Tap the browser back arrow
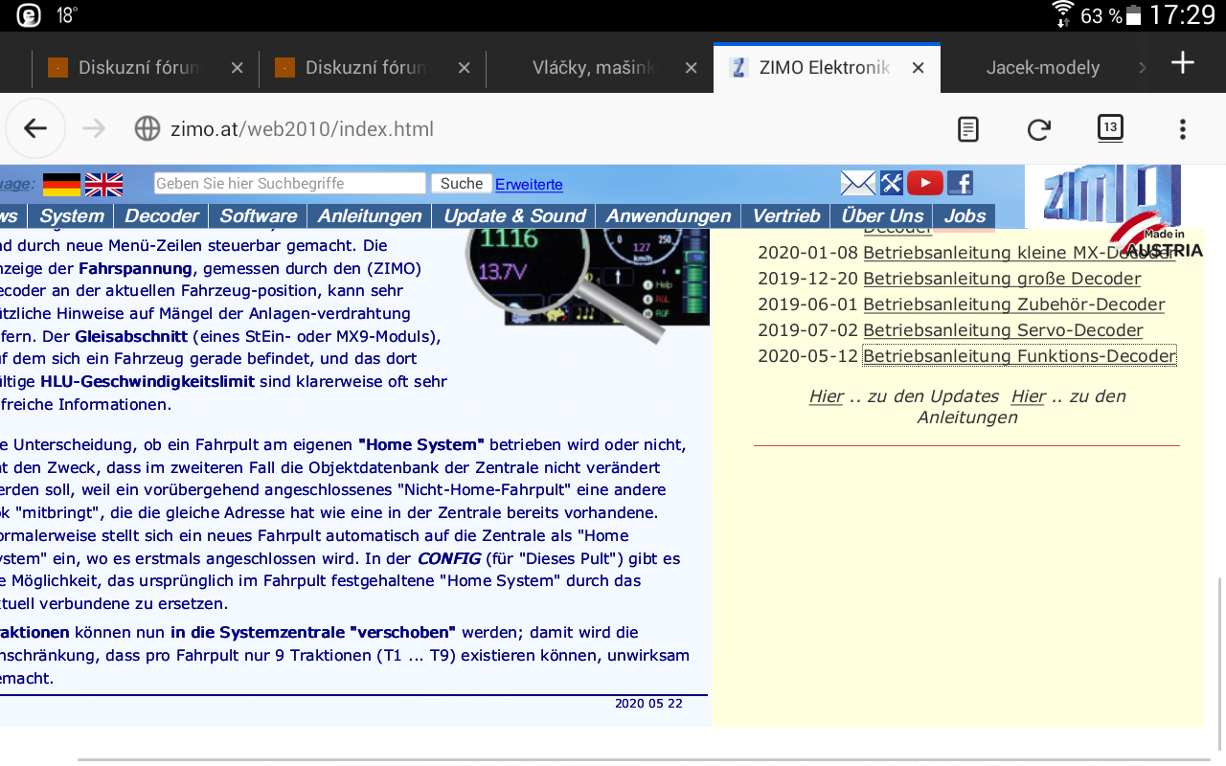The image size is (1226, 766). 35,129
